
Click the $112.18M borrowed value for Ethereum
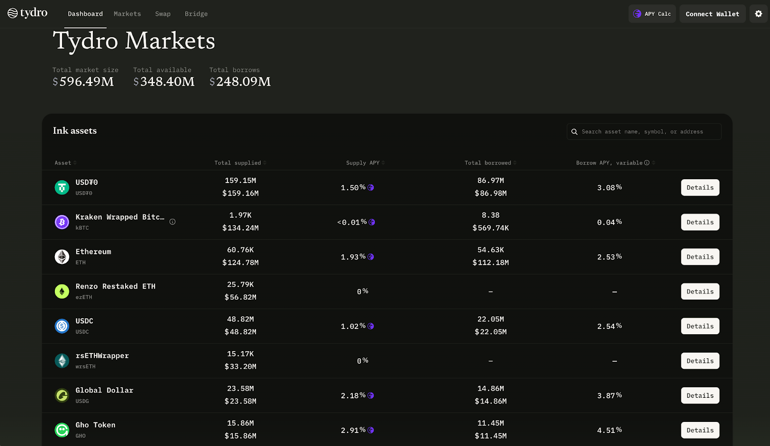pos(490,262)
